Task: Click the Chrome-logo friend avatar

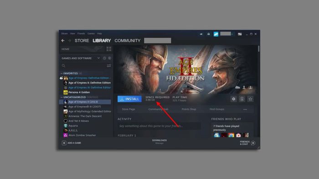Action: pos(231,135)
